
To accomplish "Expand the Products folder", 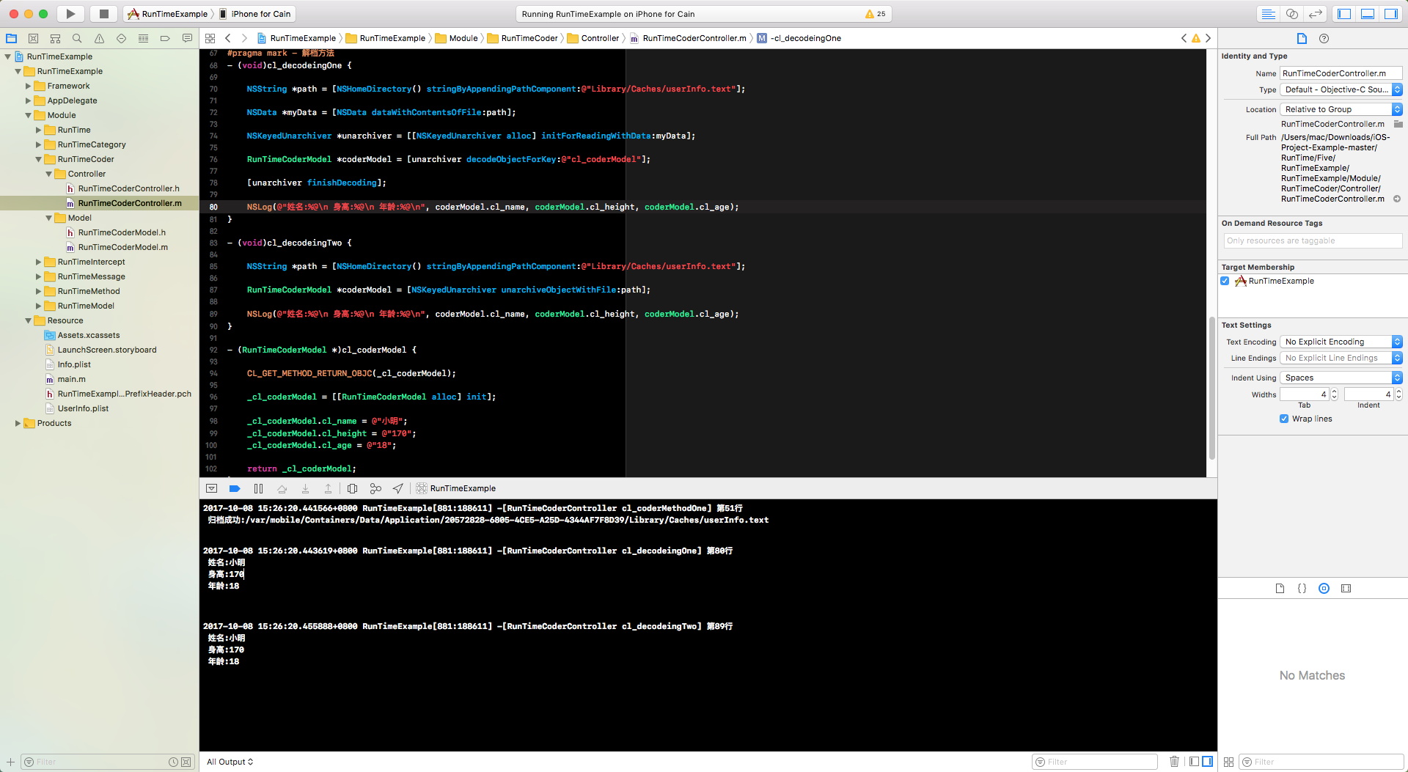I will pos(18,423).
